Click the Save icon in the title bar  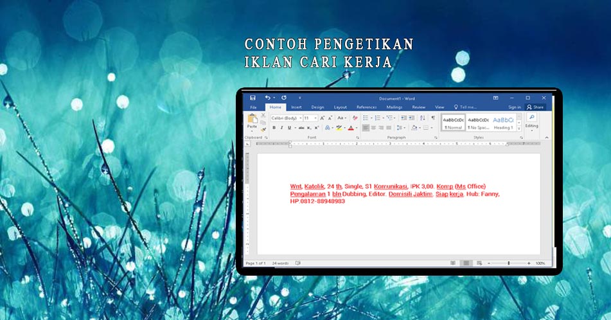[253, 98]
